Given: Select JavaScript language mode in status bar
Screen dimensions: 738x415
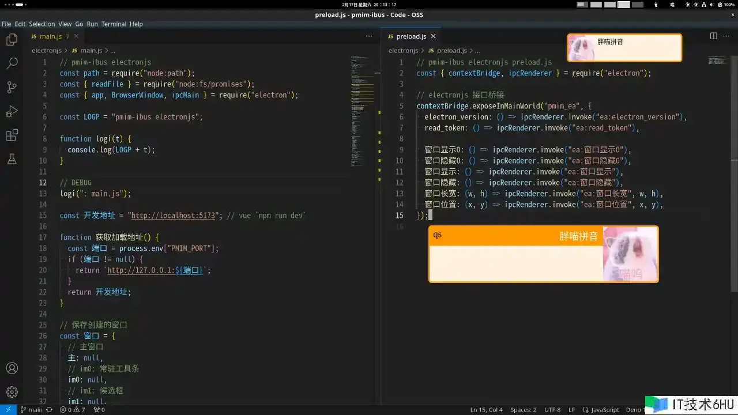Looking at the screenshot, I should (x=605, y=410).
